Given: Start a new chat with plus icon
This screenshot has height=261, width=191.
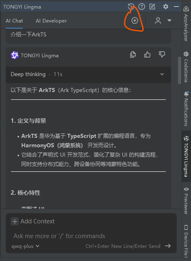Looking at the screenshot, I should pos(135,20).
